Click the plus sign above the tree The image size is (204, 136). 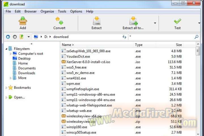[31, 44]
